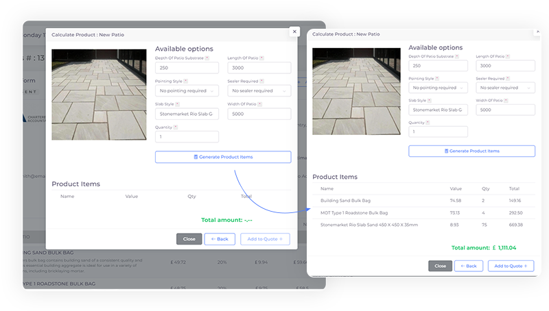
Task: Open Slab Style dropdown in right dialog
Action: [438, 110]
